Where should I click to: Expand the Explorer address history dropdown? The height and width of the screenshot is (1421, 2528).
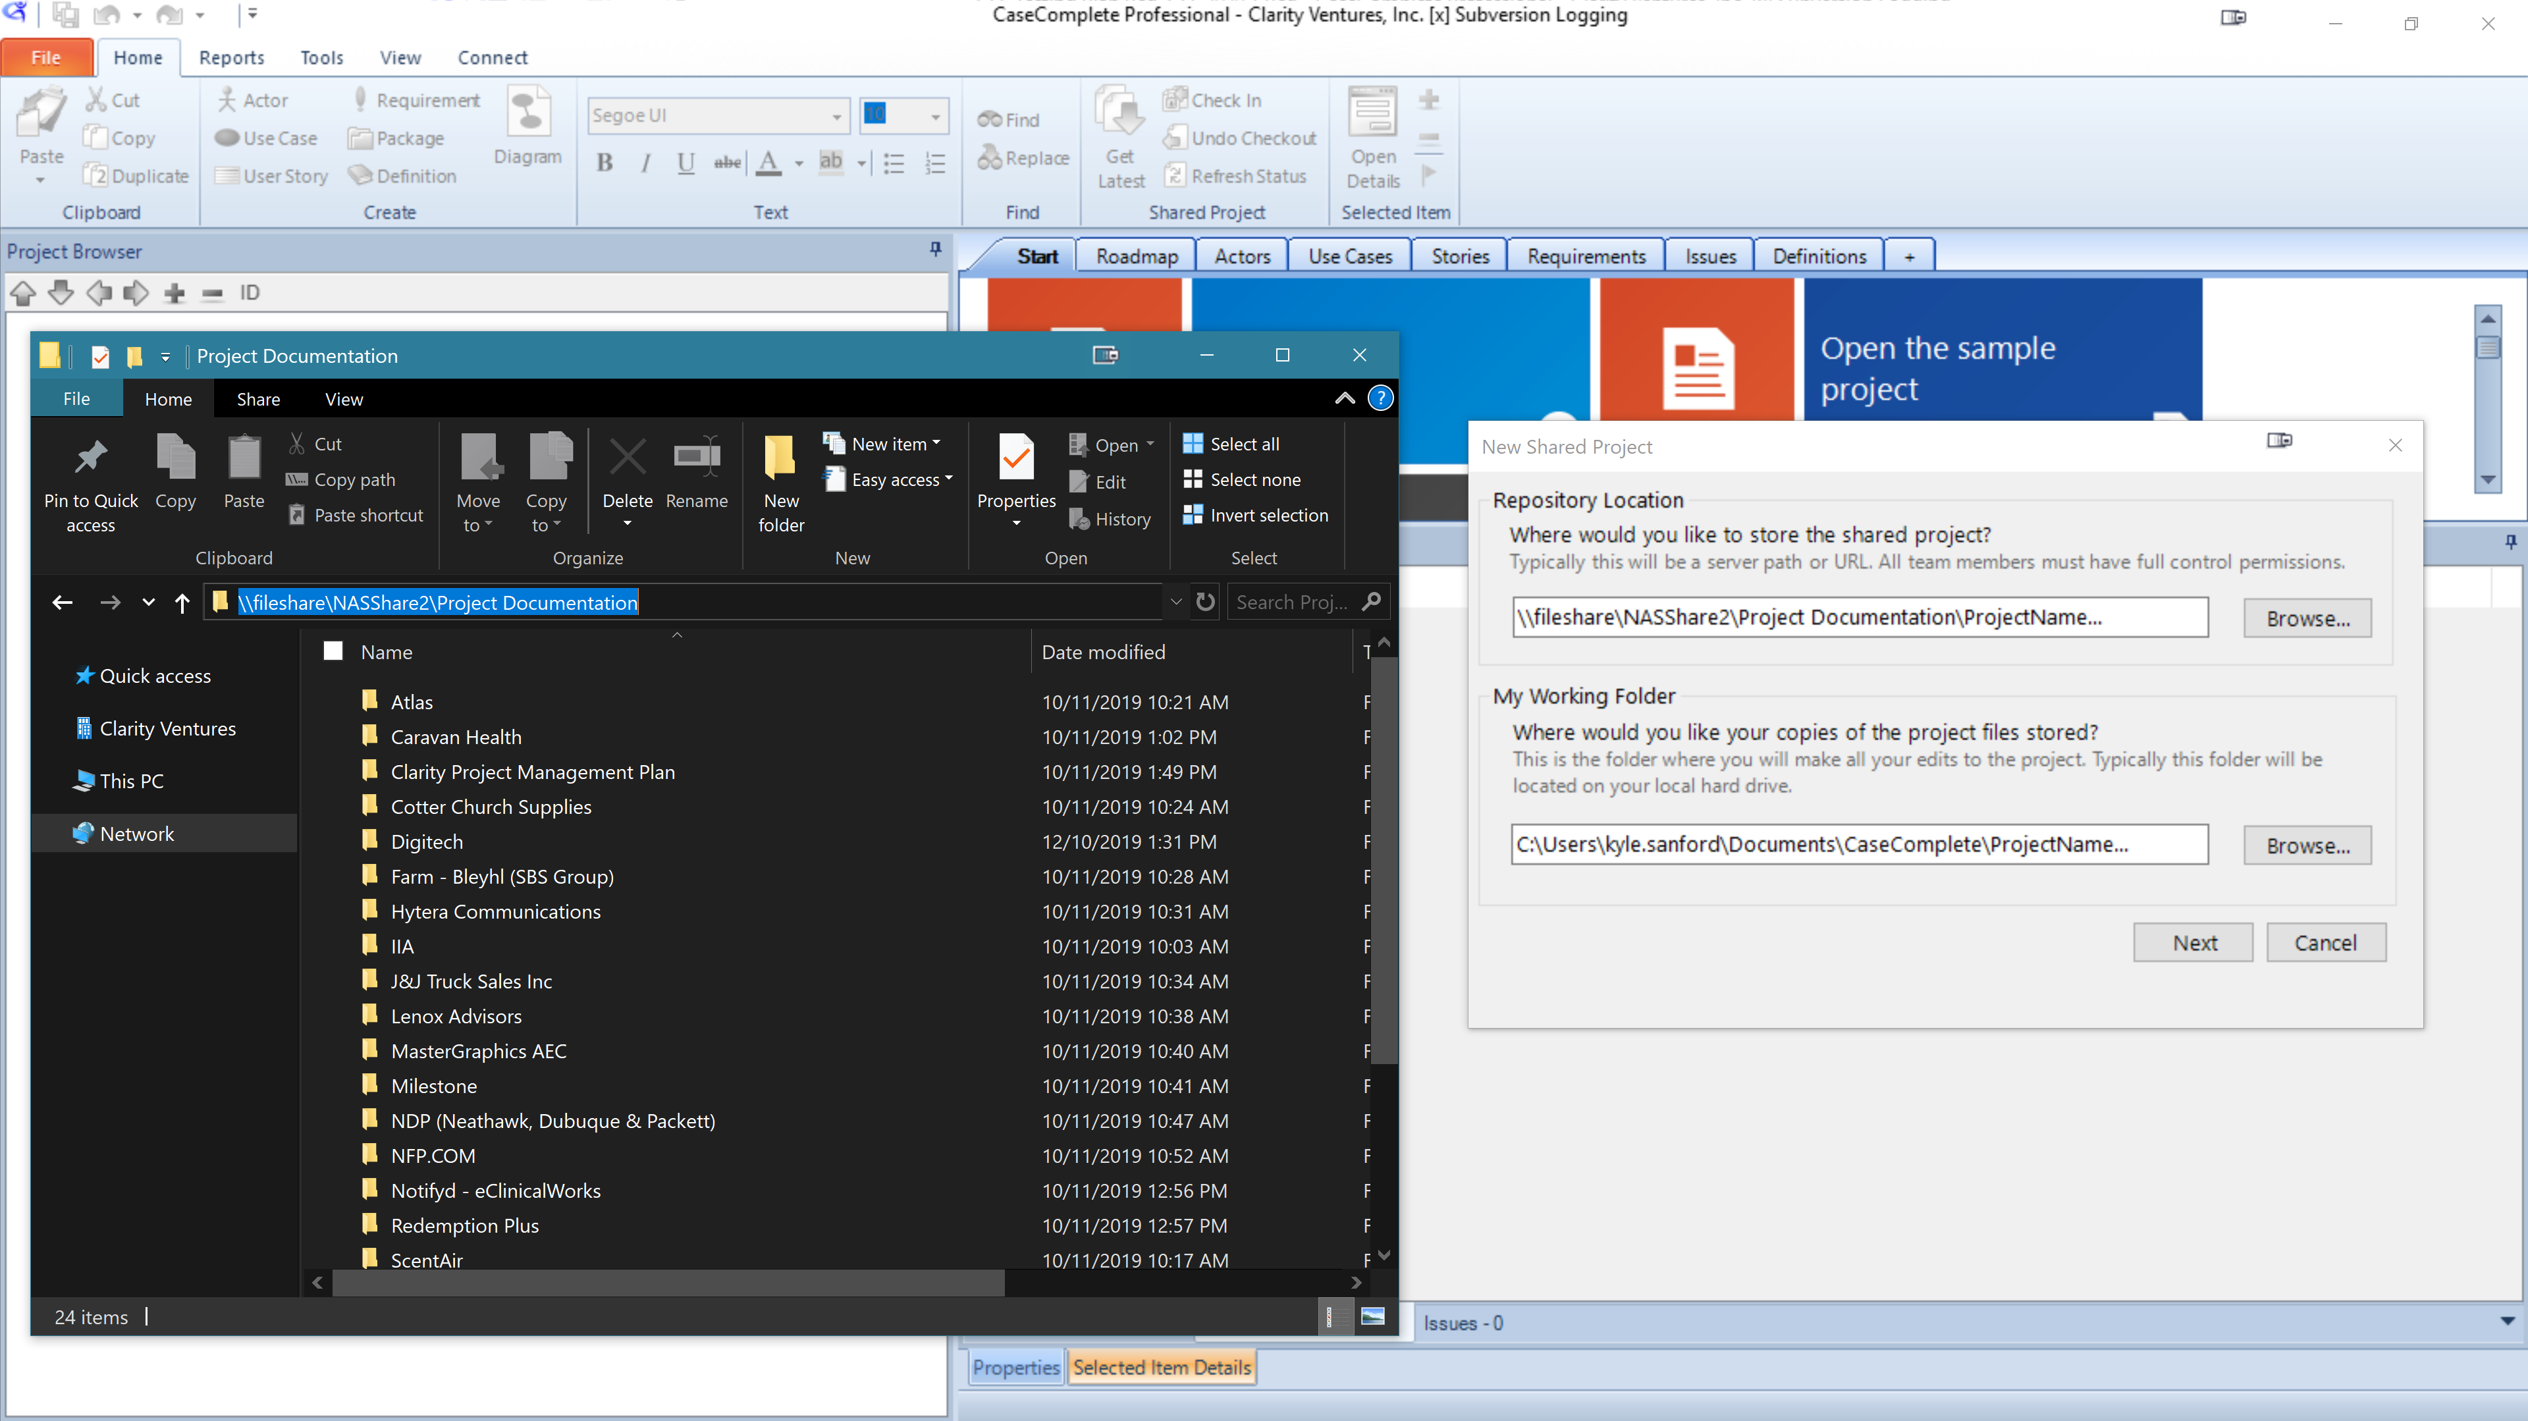click(x=1175, y=602)
